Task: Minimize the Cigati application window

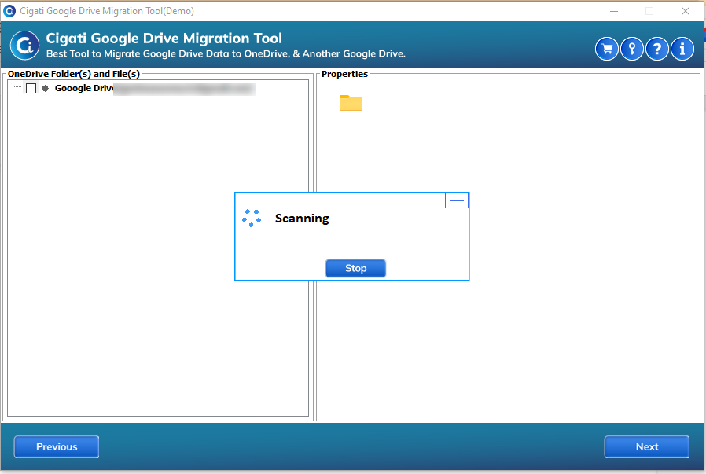Action: pyautogui.click(x=614, y=11)
